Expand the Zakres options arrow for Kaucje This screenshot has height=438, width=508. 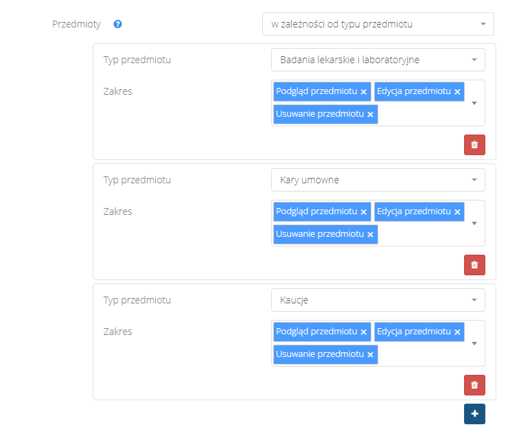click(x=474, y=343)
